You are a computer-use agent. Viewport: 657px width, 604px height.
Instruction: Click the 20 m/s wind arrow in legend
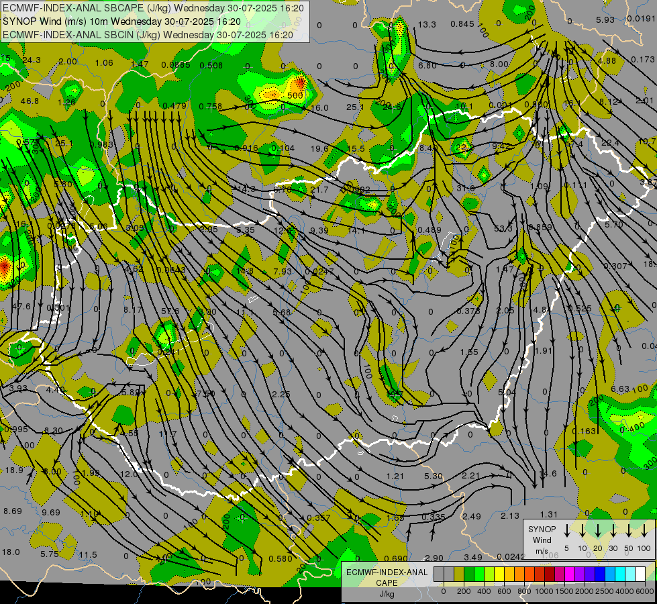click(x=598, y=531)
